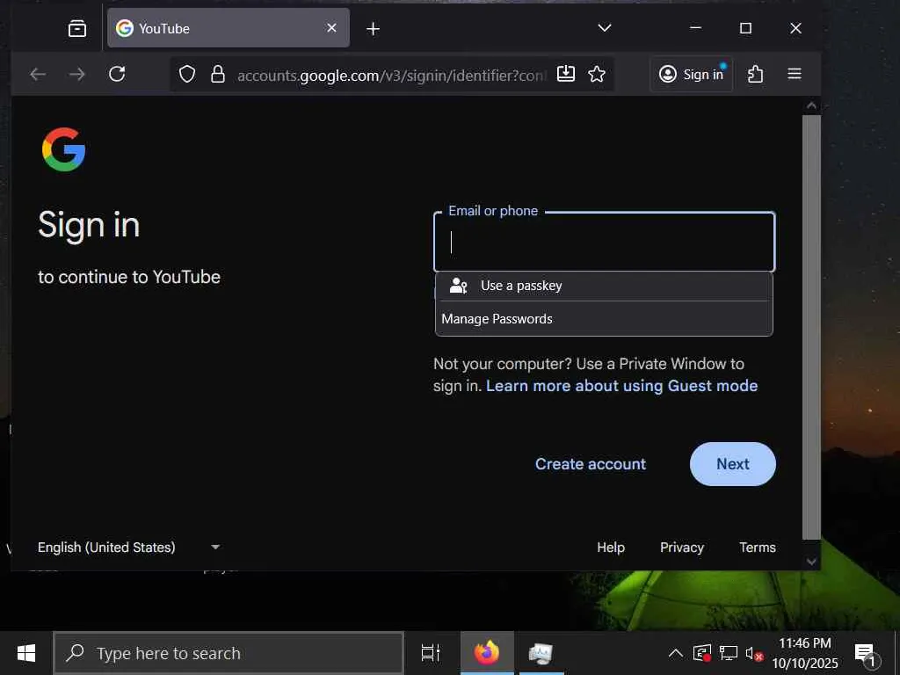900x675 pixels.
Task: Open the notification center icon
Action: click(x=866, y=653)
